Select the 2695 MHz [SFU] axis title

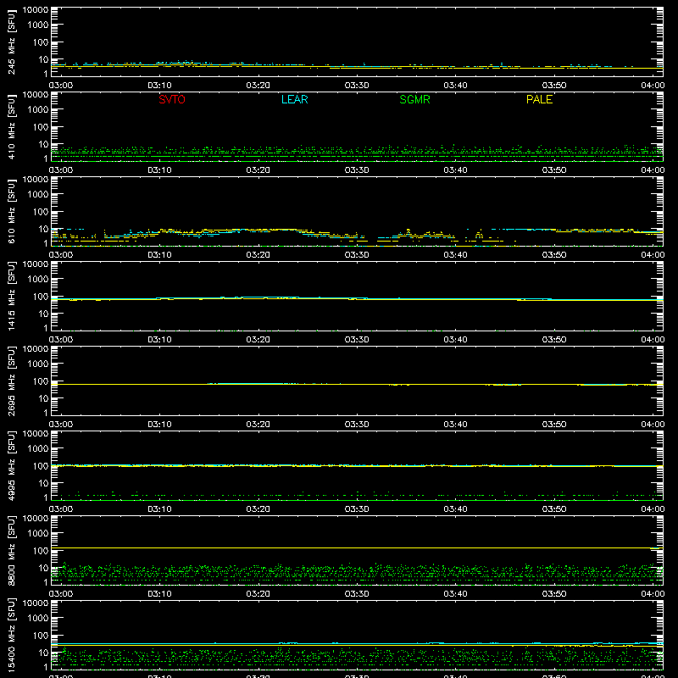tap(11, 381)
